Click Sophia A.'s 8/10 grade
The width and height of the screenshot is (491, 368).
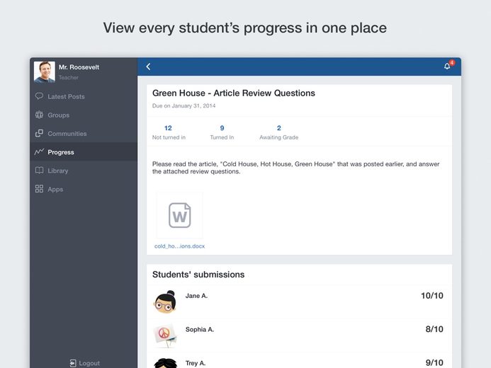point(434,329)
